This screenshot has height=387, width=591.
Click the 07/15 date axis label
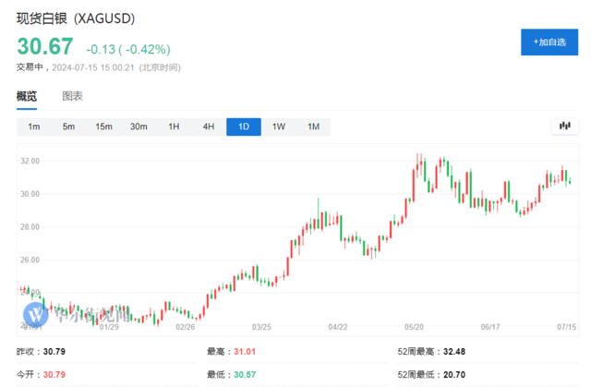(566, 327)
